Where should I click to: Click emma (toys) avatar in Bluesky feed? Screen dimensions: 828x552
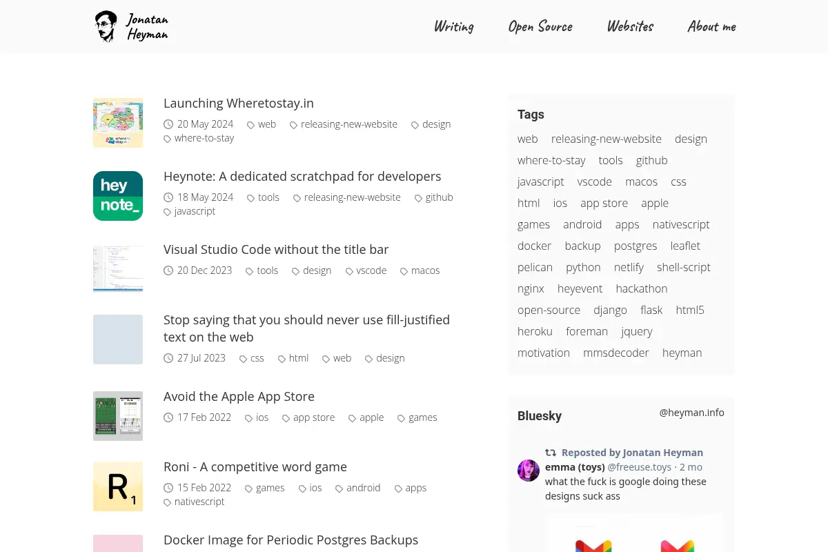click(529, 471)
